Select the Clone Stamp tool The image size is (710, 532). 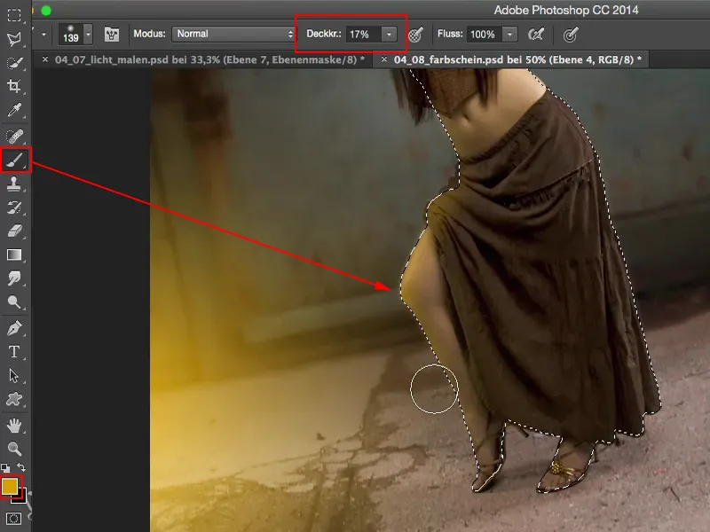click(14, 184)
